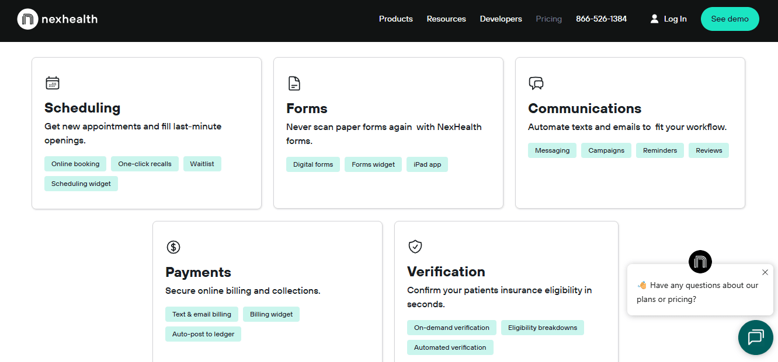Click the Scheduling calendar icon
The height and width of the screenshot is (362, 778).
(53, 83)
